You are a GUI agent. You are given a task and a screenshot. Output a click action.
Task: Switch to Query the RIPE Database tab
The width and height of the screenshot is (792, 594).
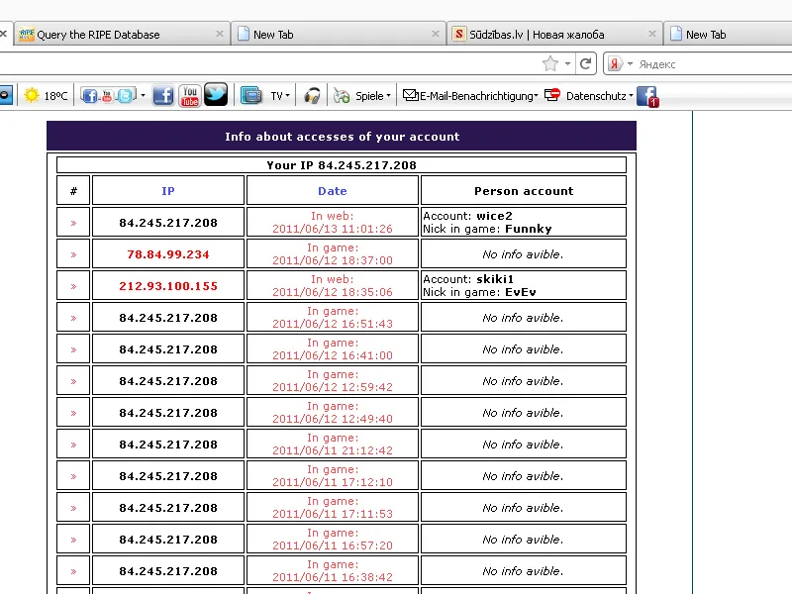tap(122, 35)
